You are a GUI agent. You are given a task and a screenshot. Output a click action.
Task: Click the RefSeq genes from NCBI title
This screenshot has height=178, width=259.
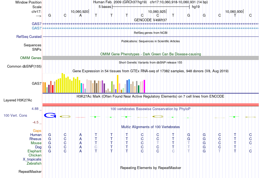point(150,33)
